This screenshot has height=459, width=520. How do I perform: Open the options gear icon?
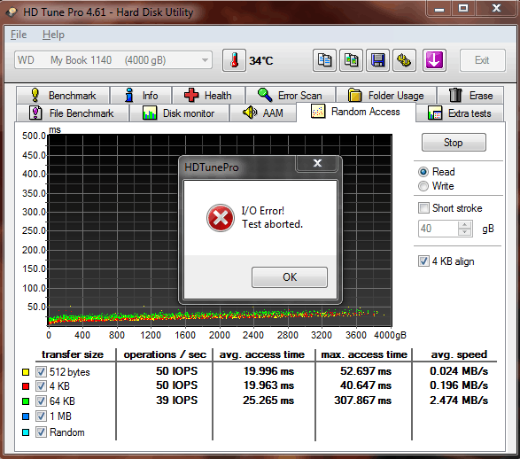(404, 60)
